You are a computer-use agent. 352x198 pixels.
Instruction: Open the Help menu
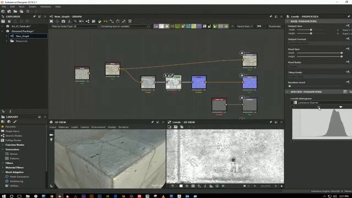click(x=58, y=7)
